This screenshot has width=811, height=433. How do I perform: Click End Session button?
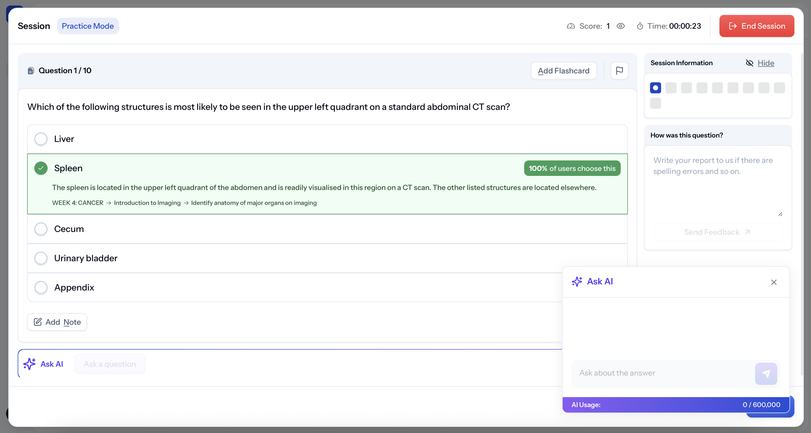(x=756, y=26)
